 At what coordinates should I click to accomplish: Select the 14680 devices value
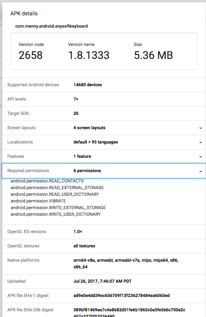(x=88, y=85)
